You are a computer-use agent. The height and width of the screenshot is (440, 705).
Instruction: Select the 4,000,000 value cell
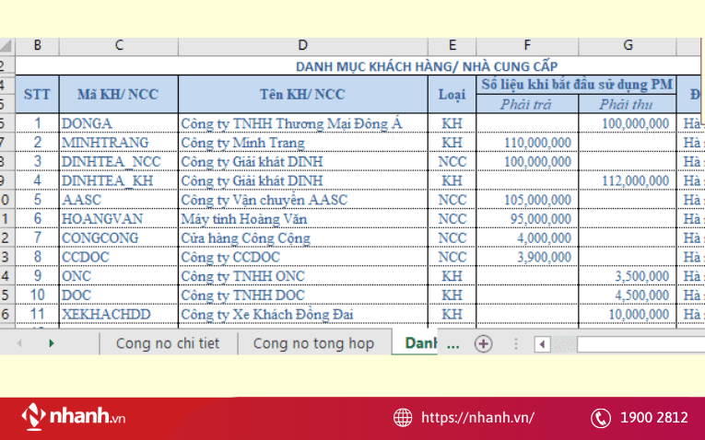527,238
